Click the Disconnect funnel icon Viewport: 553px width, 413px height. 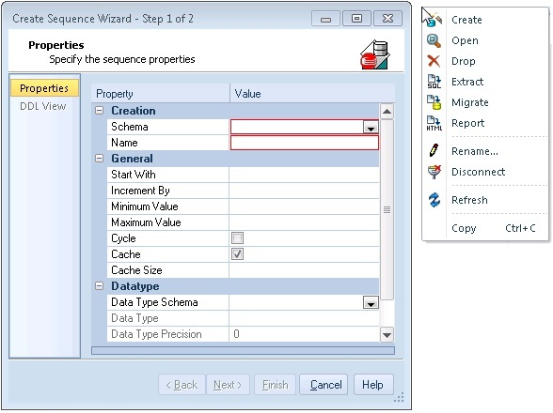[434, 172]
